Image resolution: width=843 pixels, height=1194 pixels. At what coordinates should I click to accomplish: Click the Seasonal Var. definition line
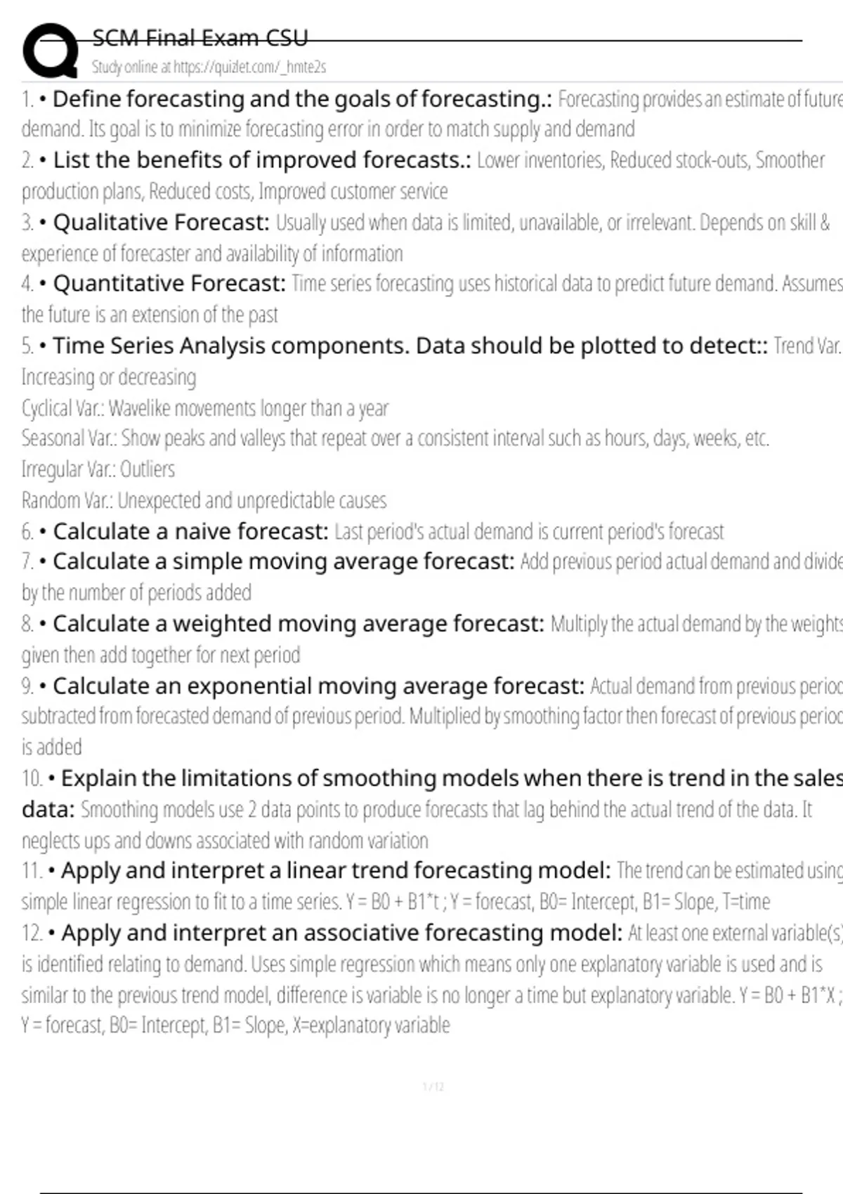[x=396, y=438]
